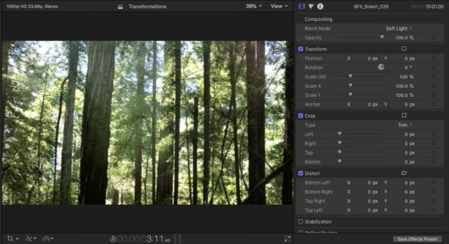Click the Scale (All) slider
This screenshot has height=244, width=449.
point(361,76)
